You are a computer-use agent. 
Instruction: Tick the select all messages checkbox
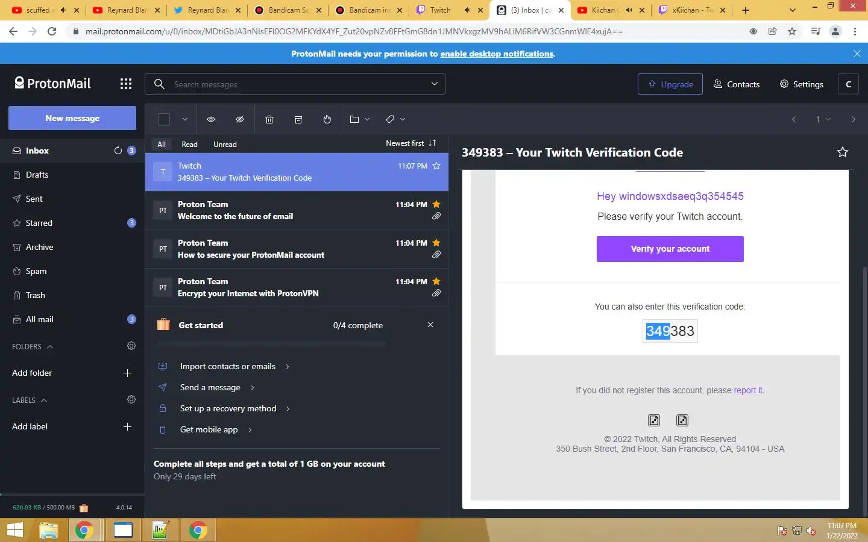pyautogui.click(x=164, y=119)
